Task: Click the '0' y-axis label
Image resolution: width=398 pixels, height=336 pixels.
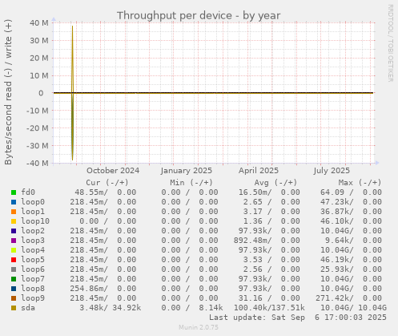Action: [41, 93]
